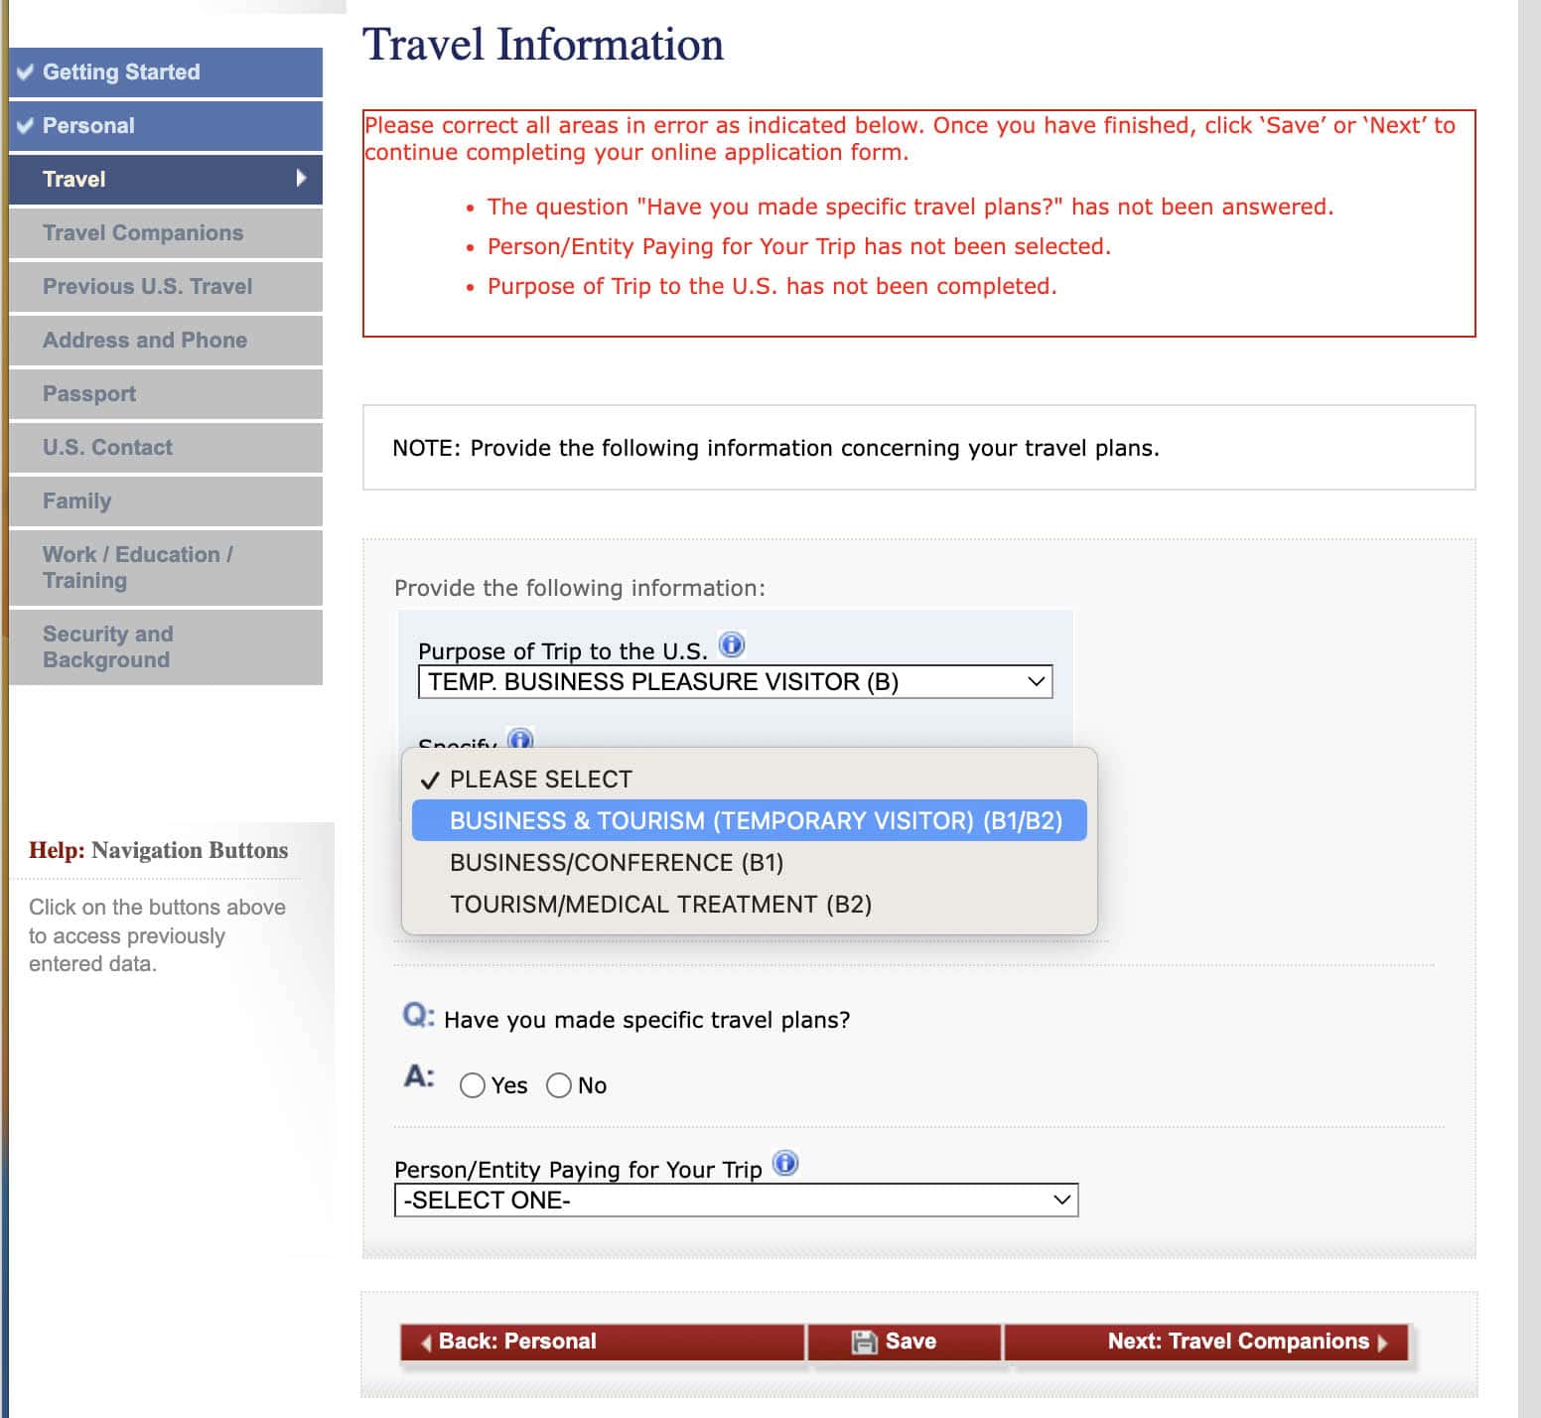This screenshot has height=1418, width=1541.
Task: Select Yes for specific travel plans
Action: coord(474,1085)
